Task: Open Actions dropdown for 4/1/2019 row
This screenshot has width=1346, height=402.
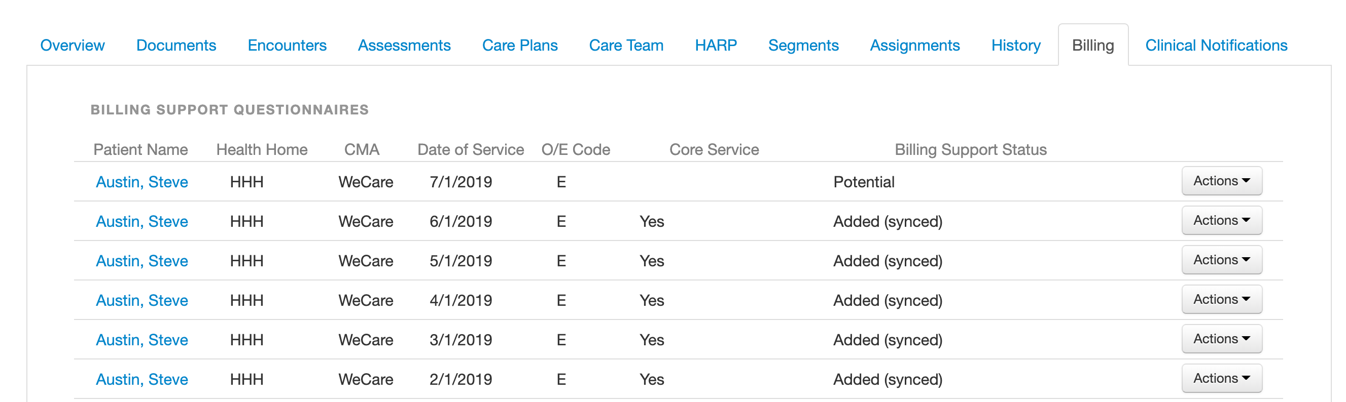Action: coord(1222,300)
